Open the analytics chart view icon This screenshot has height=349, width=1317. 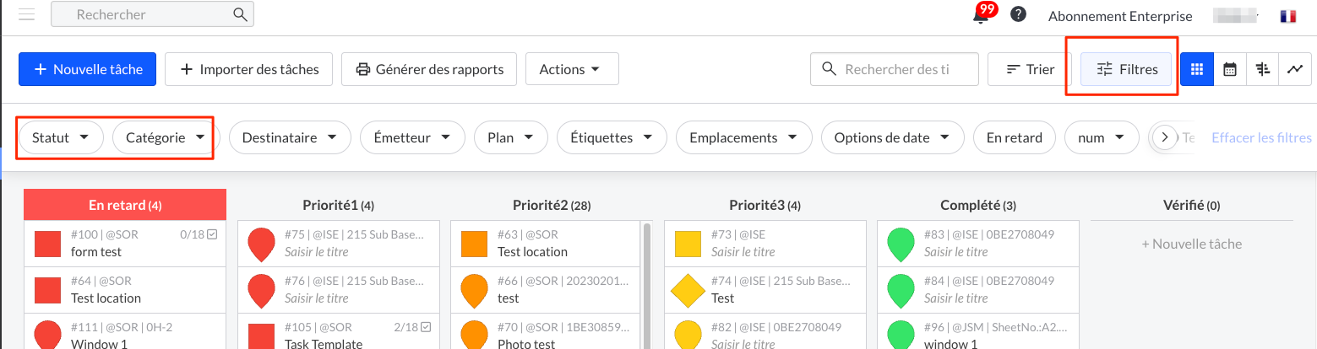tap(1294, 69)
